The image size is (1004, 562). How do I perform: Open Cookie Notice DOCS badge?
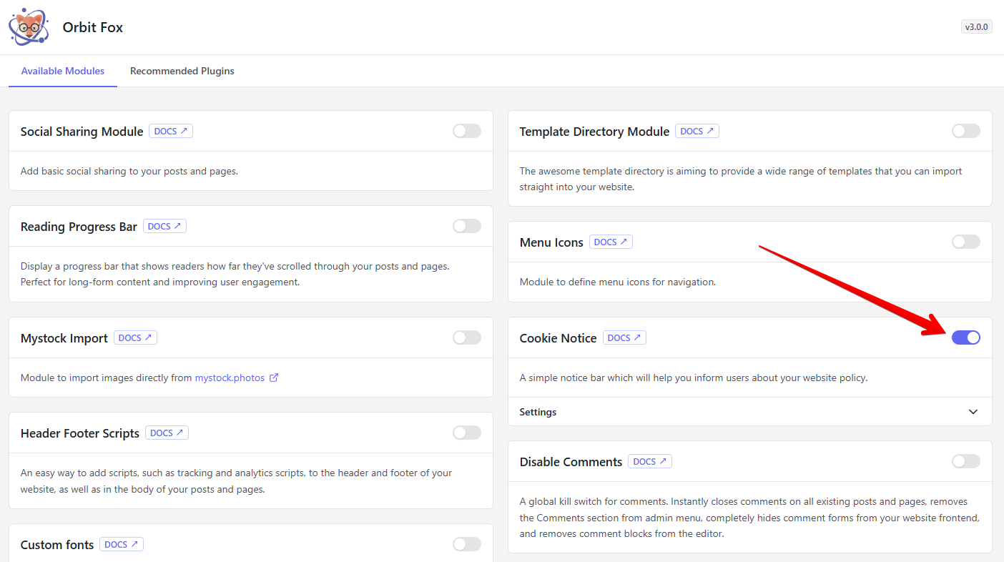pos(624,338)
